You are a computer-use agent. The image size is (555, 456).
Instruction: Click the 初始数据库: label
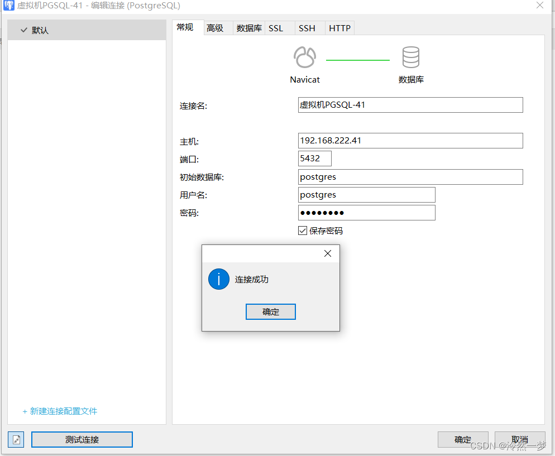click(x=202, y=177)
